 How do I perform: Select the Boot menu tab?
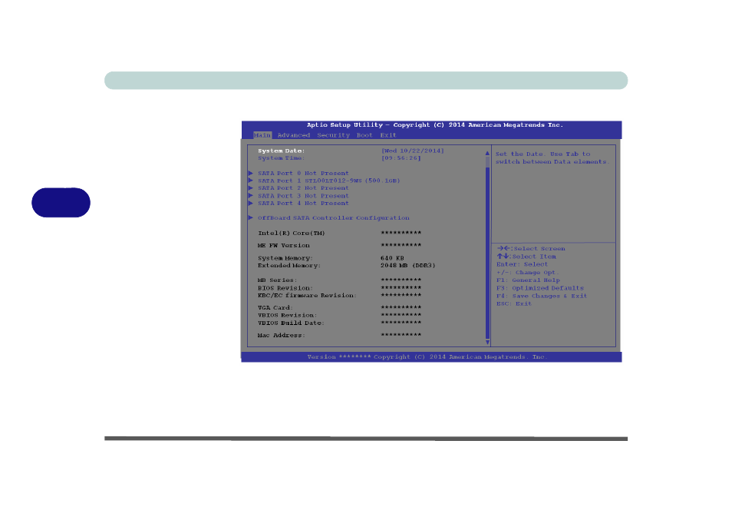tap(364, 135)
